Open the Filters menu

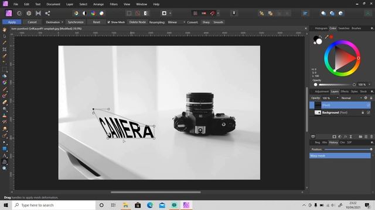114,4
